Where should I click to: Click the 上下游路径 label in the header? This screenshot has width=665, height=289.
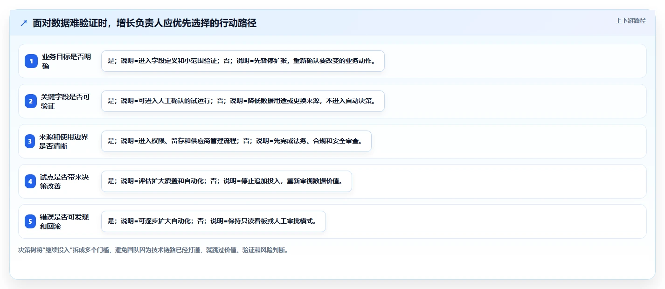coord(630,21)
